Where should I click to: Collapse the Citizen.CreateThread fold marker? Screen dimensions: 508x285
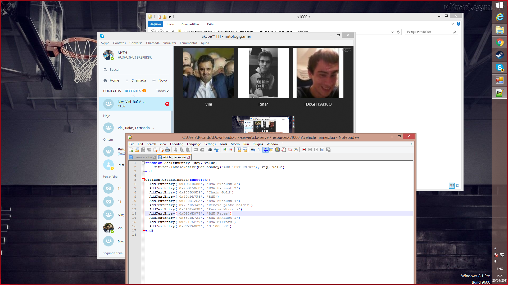coord(143,180)
